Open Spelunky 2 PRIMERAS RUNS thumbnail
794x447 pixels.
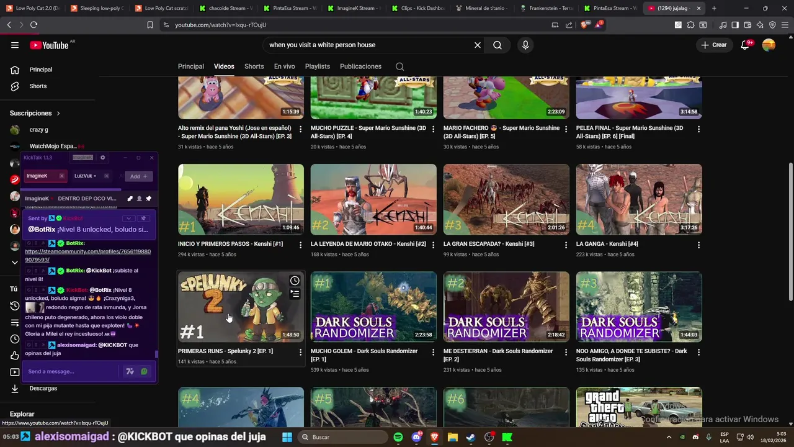point(241,307)
